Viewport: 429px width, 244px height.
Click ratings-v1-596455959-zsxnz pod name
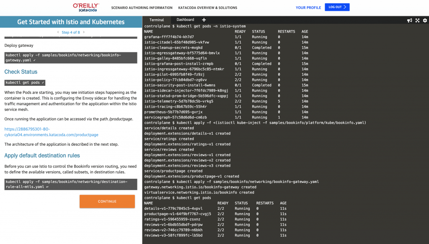click(172, 219)
